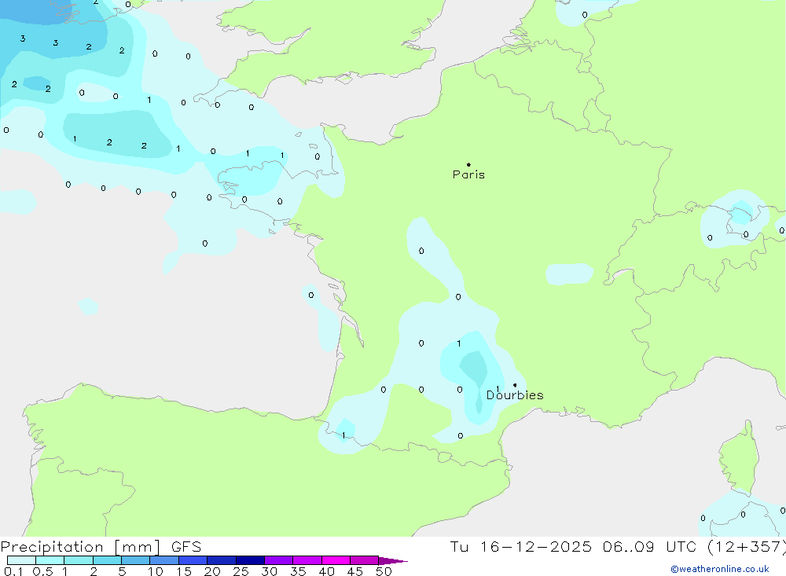Click the '10' legend scale label

pyautogui.click(x=156, y=571)
